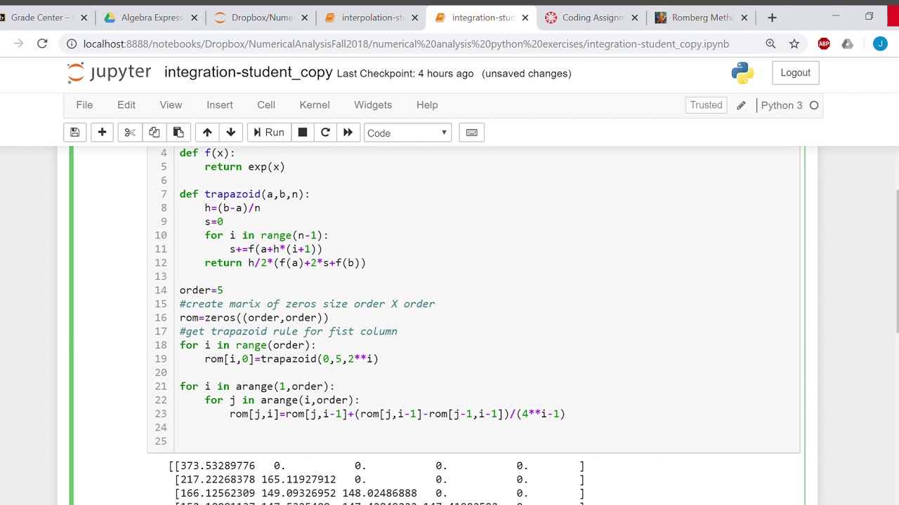Click output value 165.11927912
The image size is (899, 505).
pos(298,480)
